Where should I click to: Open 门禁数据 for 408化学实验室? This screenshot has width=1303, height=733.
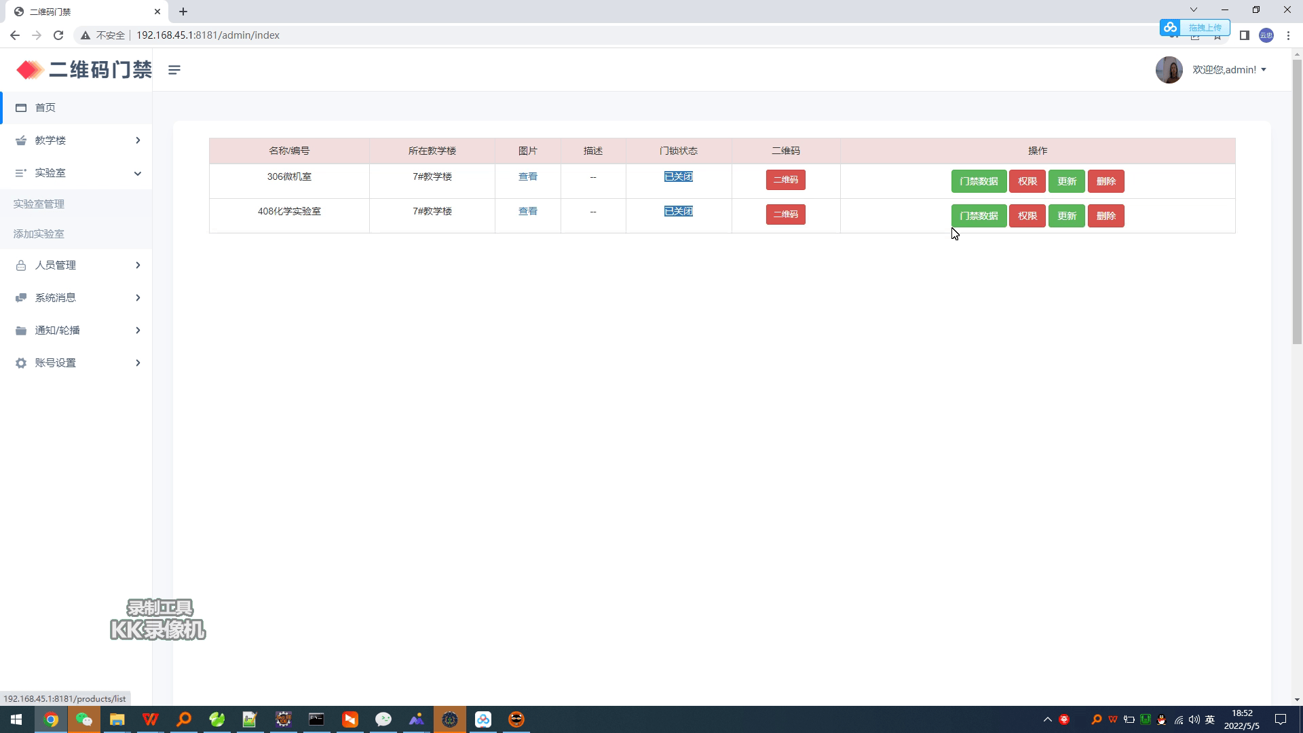[979, 216]
